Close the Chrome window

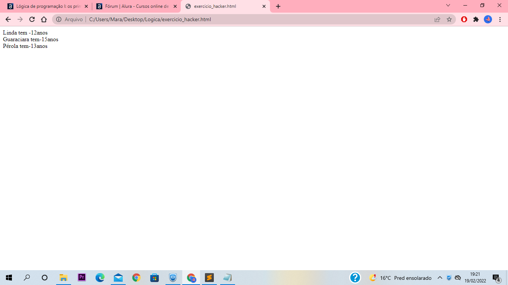499,6
